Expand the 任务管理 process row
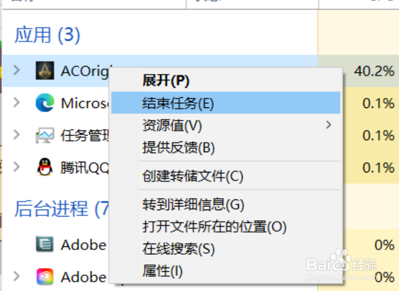The image size is (399, 291). click(x=16, y=136)
